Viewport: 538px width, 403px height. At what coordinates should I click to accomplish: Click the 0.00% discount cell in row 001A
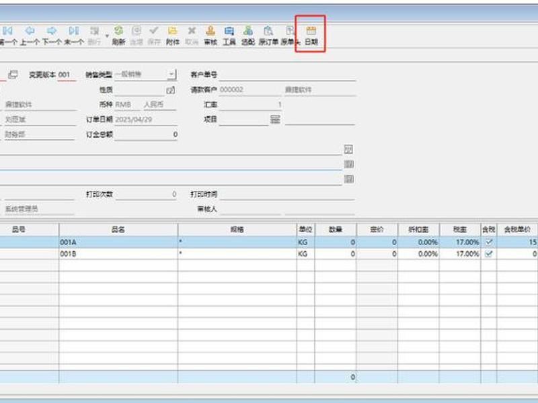[418, 242]
